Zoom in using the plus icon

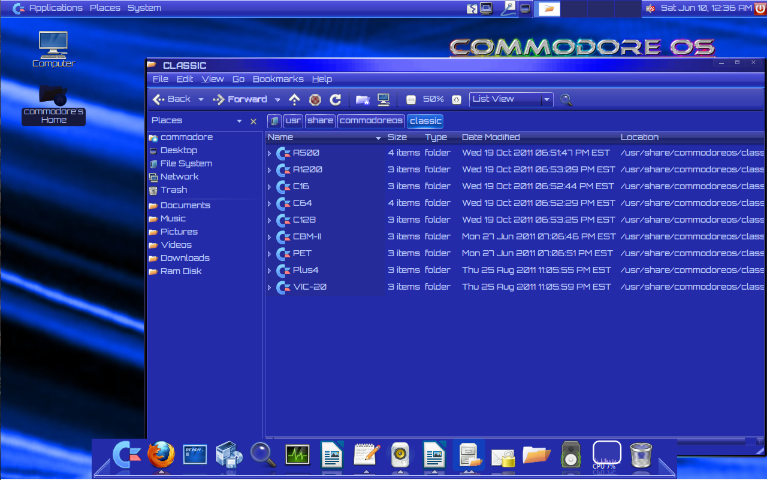pyautogui.click(x=456, y=99)
